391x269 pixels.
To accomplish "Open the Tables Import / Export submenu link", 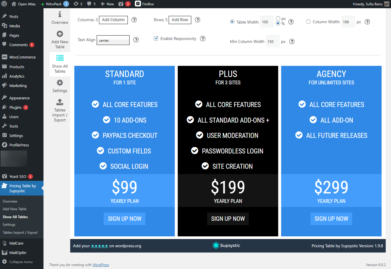I will [x=20, y=233].
